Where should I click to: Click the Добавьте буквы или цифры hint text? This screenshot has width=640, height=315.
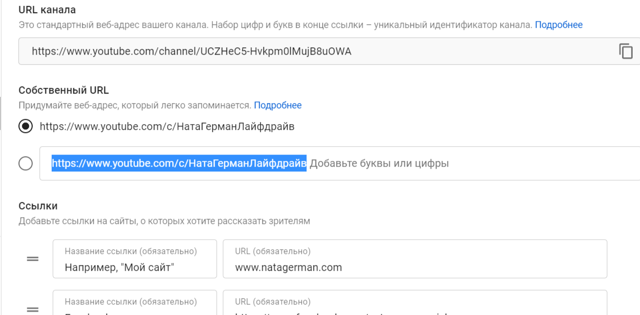coord(379,164)
